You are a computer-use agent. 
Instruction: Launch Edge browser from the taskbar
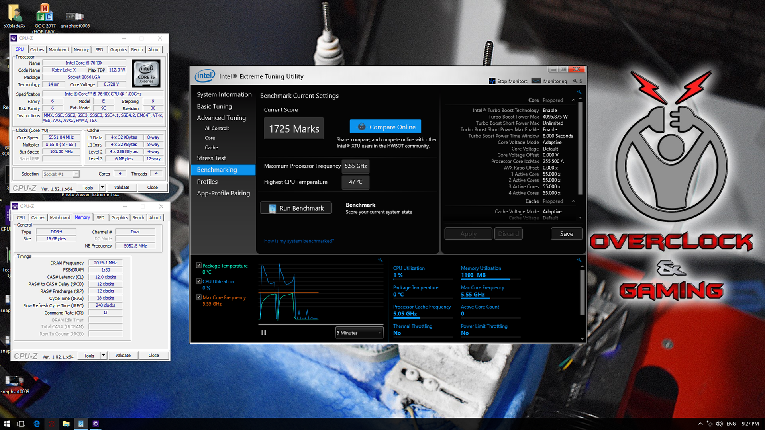37,424
